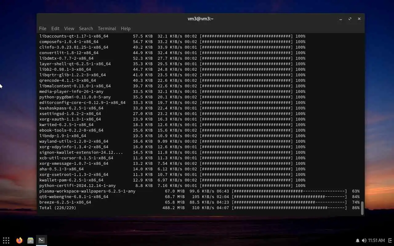Click the 86% total progress percentage
This screenshot has width=394, height=246.
356,208
